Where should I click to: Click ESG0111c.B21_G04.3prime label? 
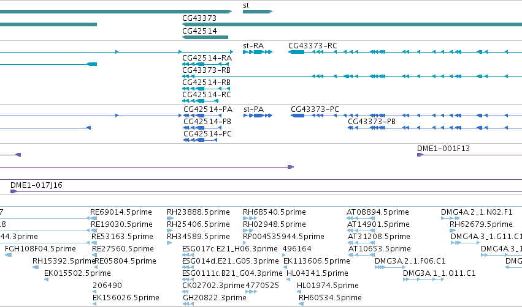[x=232, y=273]
